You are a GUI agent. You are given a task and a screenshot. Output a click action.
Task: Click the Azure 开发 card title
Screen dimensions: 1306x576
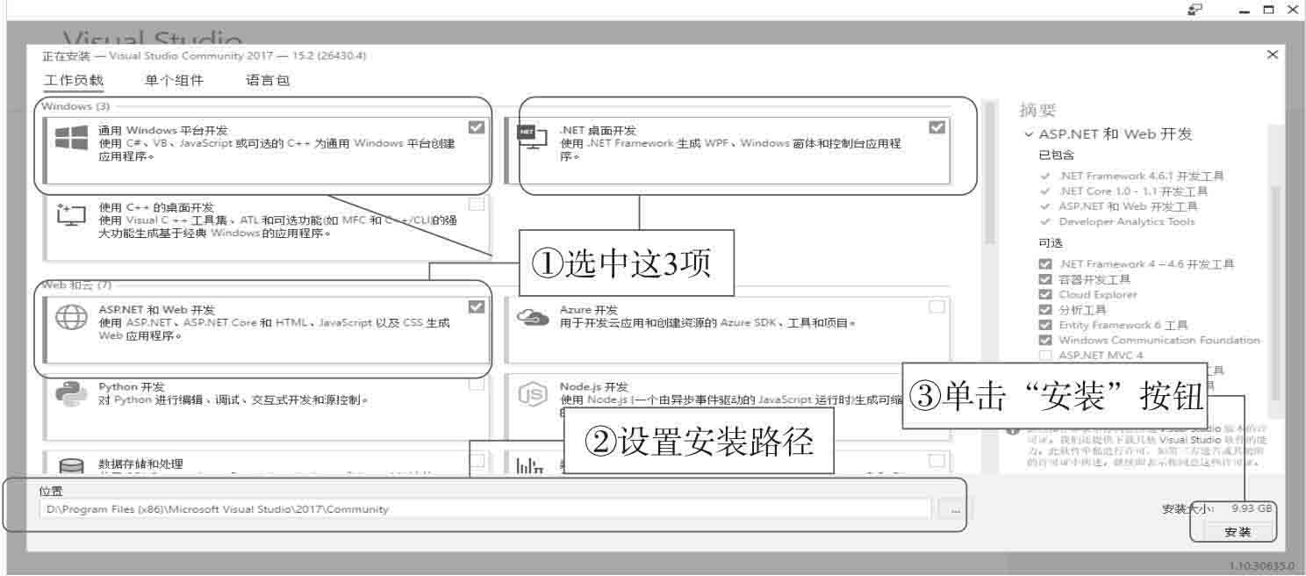[x=589, y=310]
